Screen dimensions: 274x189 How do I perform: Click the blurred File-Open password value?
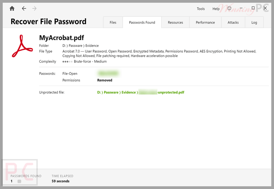click(108, 73)
